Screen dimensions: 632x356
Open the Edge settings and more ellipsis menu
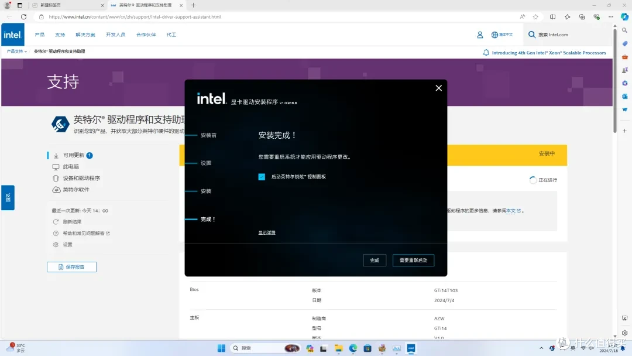pos(610,17)
